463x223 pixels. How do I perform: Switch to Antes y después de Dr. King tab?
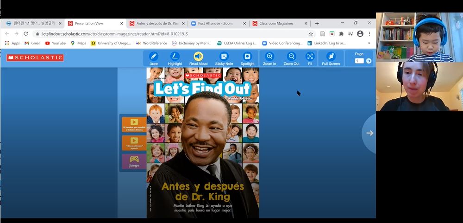point(158,23)
